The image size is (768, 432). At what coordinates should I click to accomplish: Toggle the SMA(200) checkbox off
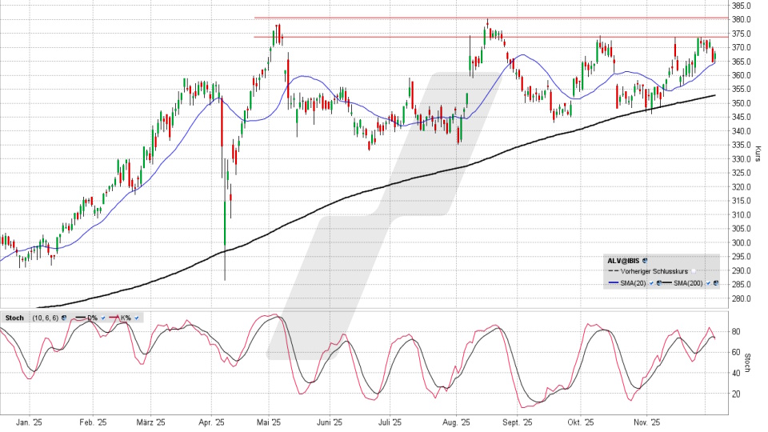tap(708, 283)
